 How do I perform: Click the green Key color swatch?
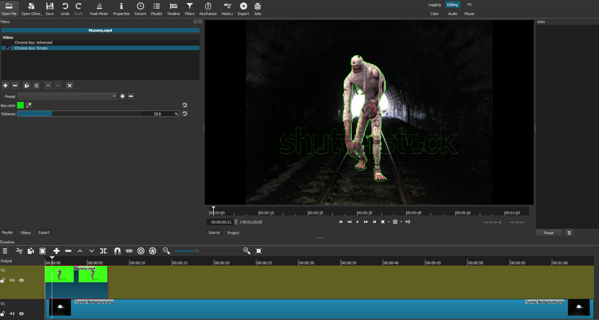[x=20, y=105]
